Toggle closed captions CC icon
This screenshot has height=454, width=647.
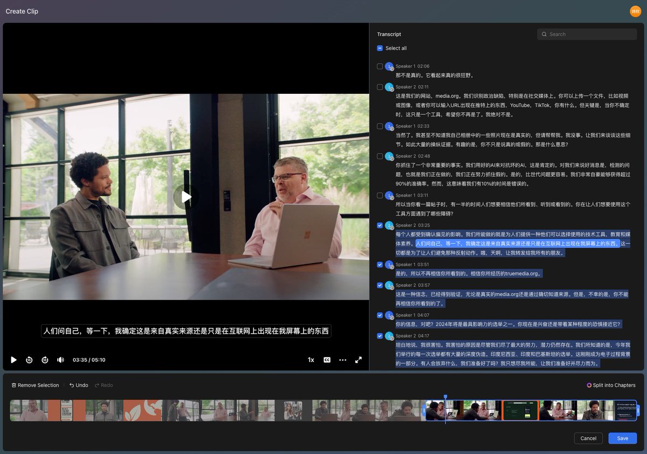tap(327, 360)
